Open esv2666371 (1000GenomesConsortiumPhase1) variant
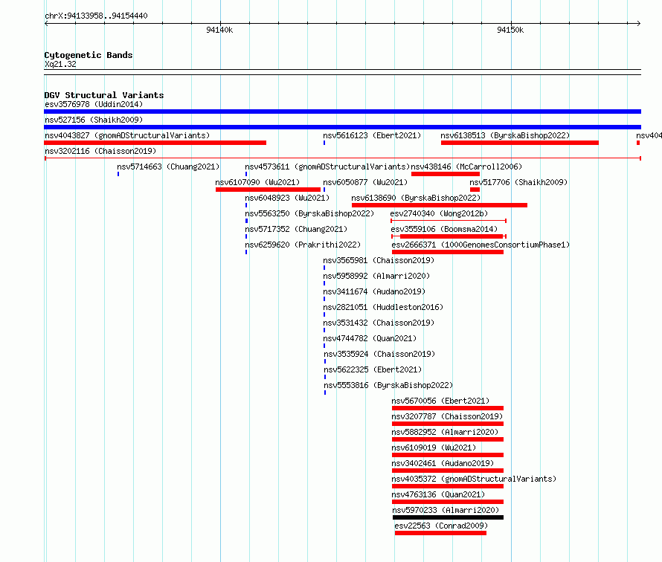 coord(481,245)
